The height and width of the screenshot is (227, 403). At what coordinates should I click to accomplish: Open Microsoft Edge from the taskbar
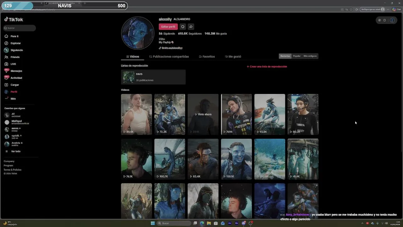pyautogui.click(x=202, y=223)
